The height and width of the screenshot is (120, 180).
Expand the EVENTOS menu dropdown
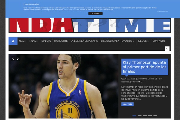(128, 41)
